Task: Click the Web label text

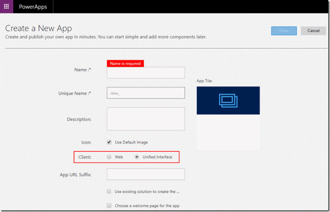Action: point(119,157)
